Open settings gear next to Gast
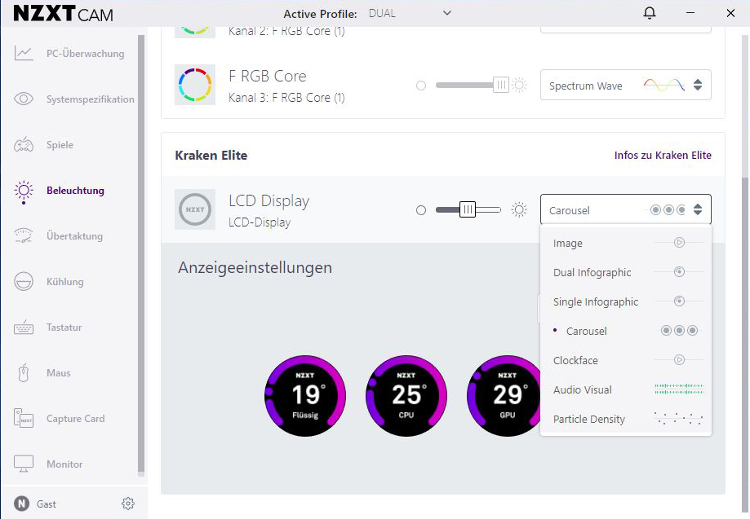 128,504
